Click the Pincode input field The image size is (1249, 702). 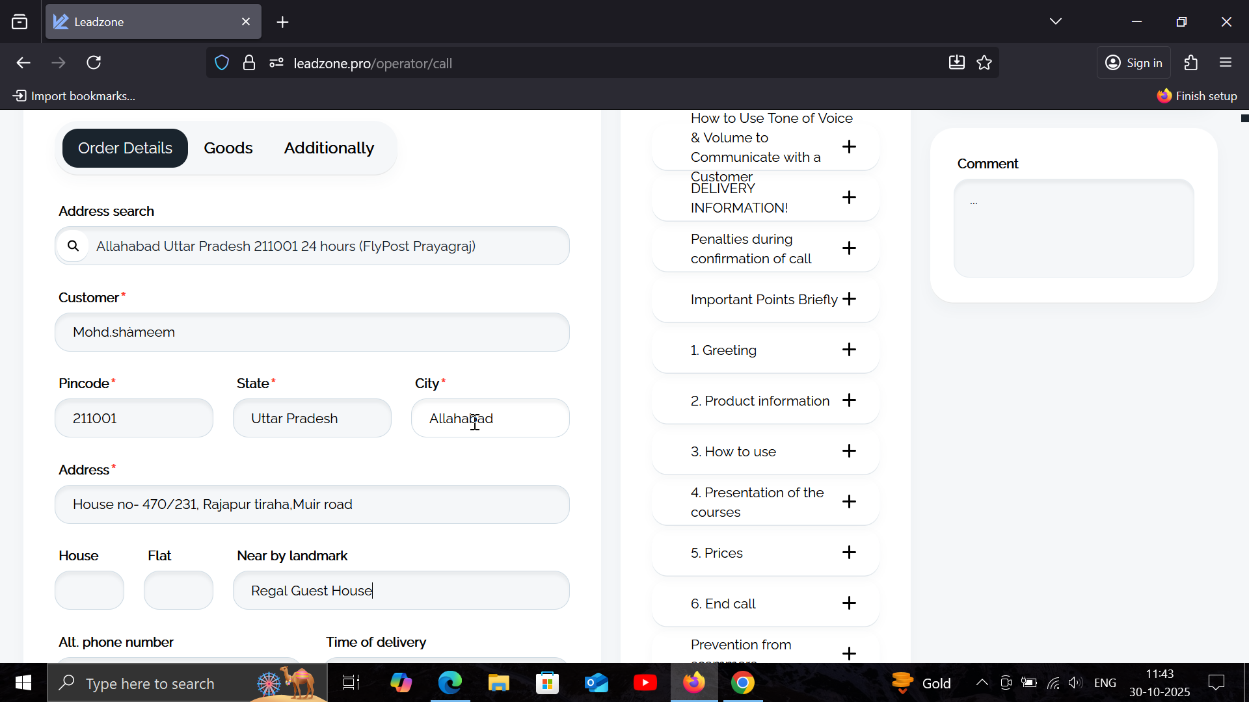pyautogui.click(x=134, y=419)
